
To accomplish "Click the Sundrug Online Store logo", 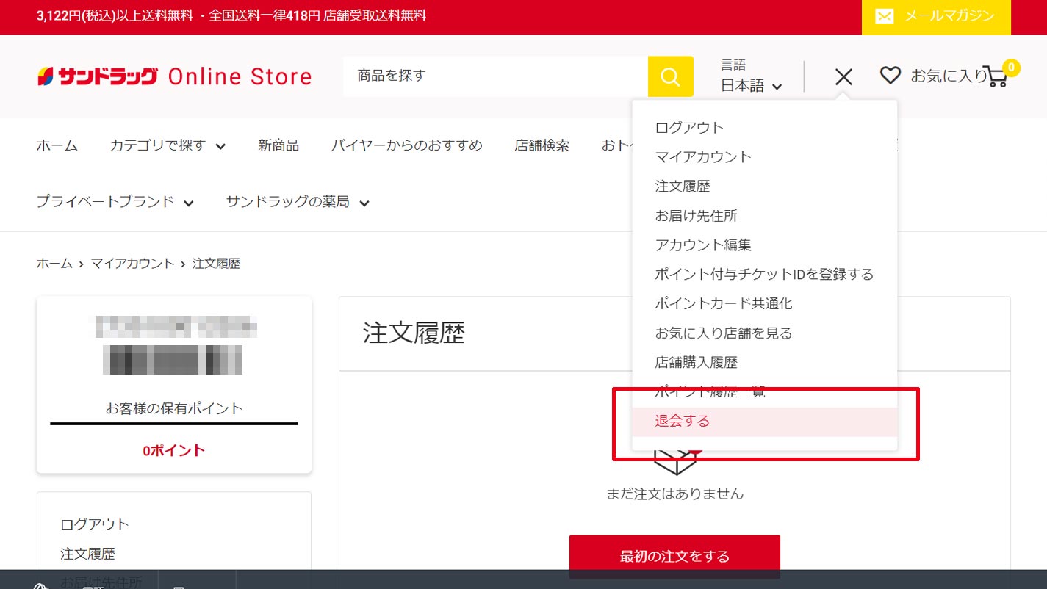I will (x=174, y=76).
